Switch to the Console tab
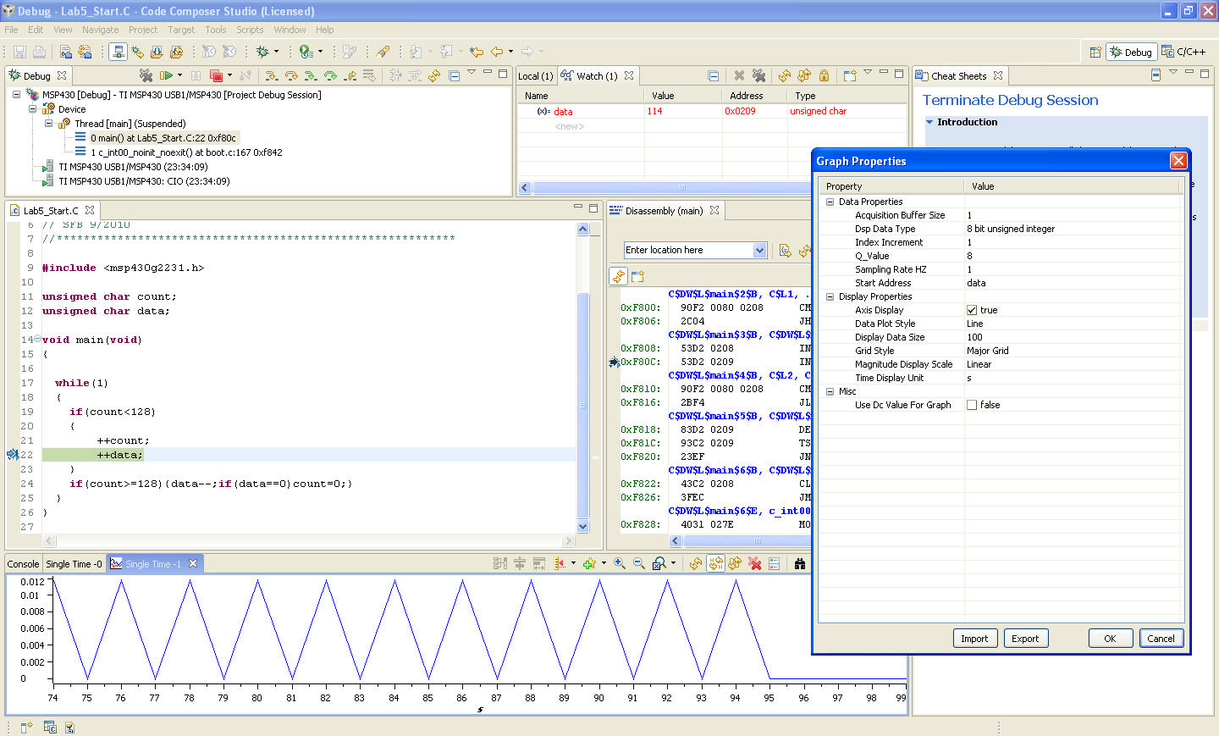 tap(23, 564)
